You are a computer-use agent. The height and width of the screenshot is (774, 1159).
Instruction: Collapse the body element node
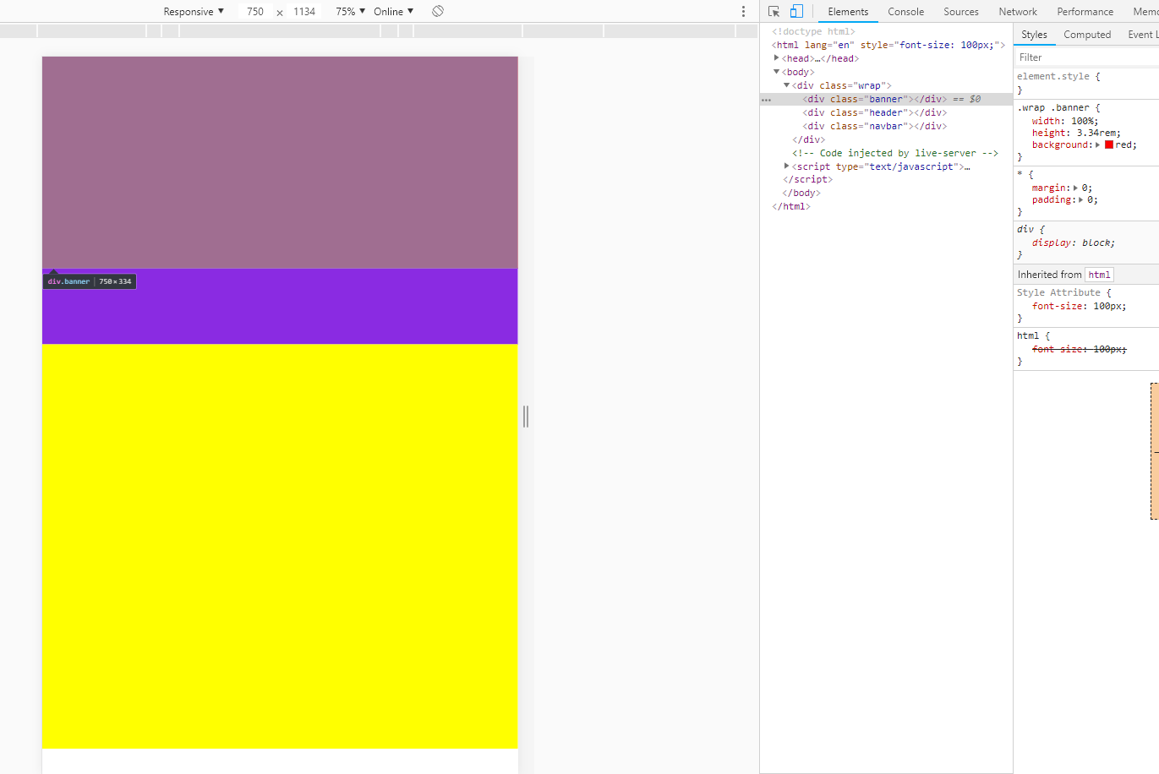coord(776,72)
